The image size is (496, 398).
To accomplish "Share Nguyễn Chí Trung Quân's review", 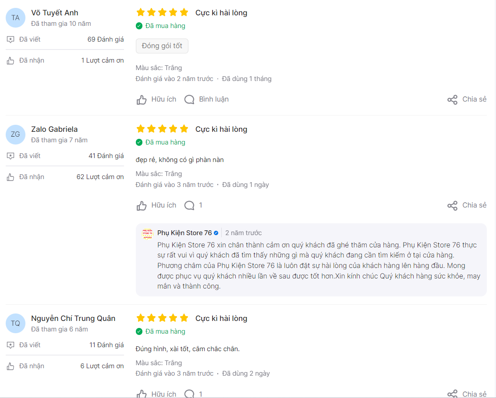I will pos(467,394).
